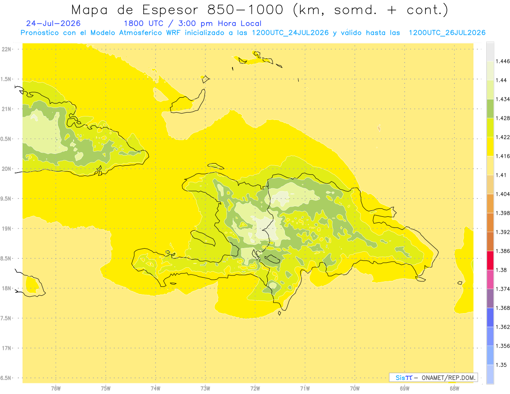Click the legend value '1.356'
The image size is (510, 394).
click(x=502, y=346)
